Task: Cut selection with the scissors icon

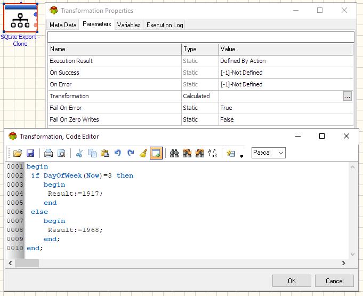Action: (x=79, y=153)
